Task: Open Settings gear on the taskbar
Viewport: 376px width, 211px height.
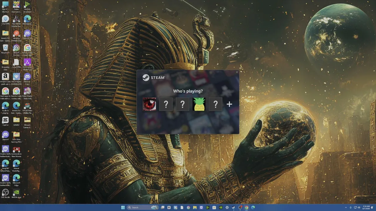Action: [227, 207]
